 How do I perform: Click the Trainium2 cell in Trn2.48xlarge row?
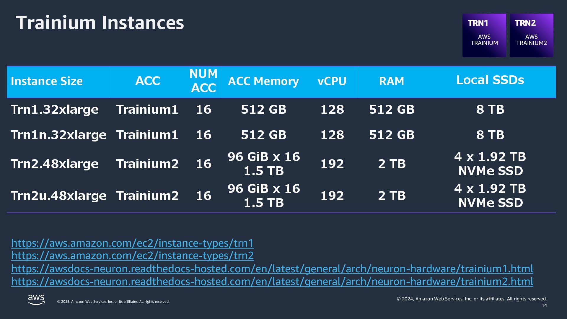pos(147,164)
